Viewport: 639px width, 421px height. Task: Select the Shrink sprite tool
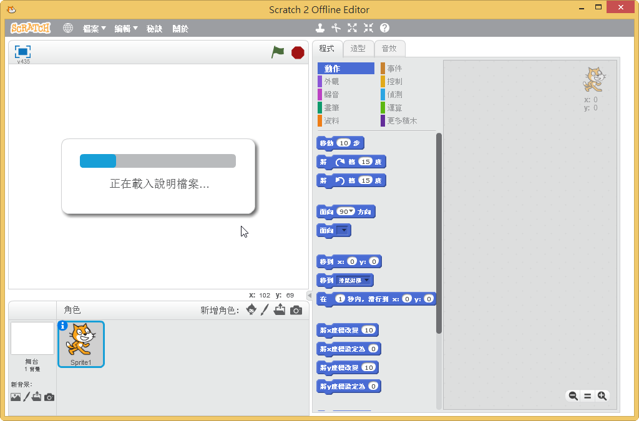pyautogui.click(x=368, y=27)
